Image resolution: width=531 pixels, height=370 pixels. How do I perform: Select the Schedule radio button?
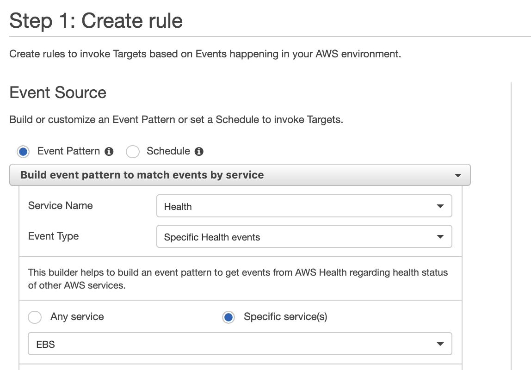tap(132, 152)
